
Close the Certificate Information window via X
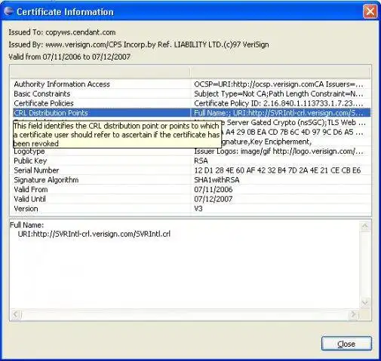[370, 11]
